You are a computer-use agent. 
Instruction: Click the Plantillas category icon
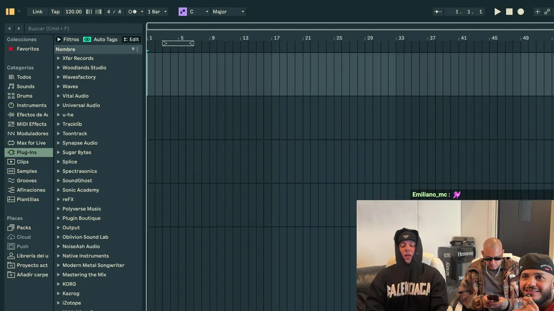click(x=11, y=200)
